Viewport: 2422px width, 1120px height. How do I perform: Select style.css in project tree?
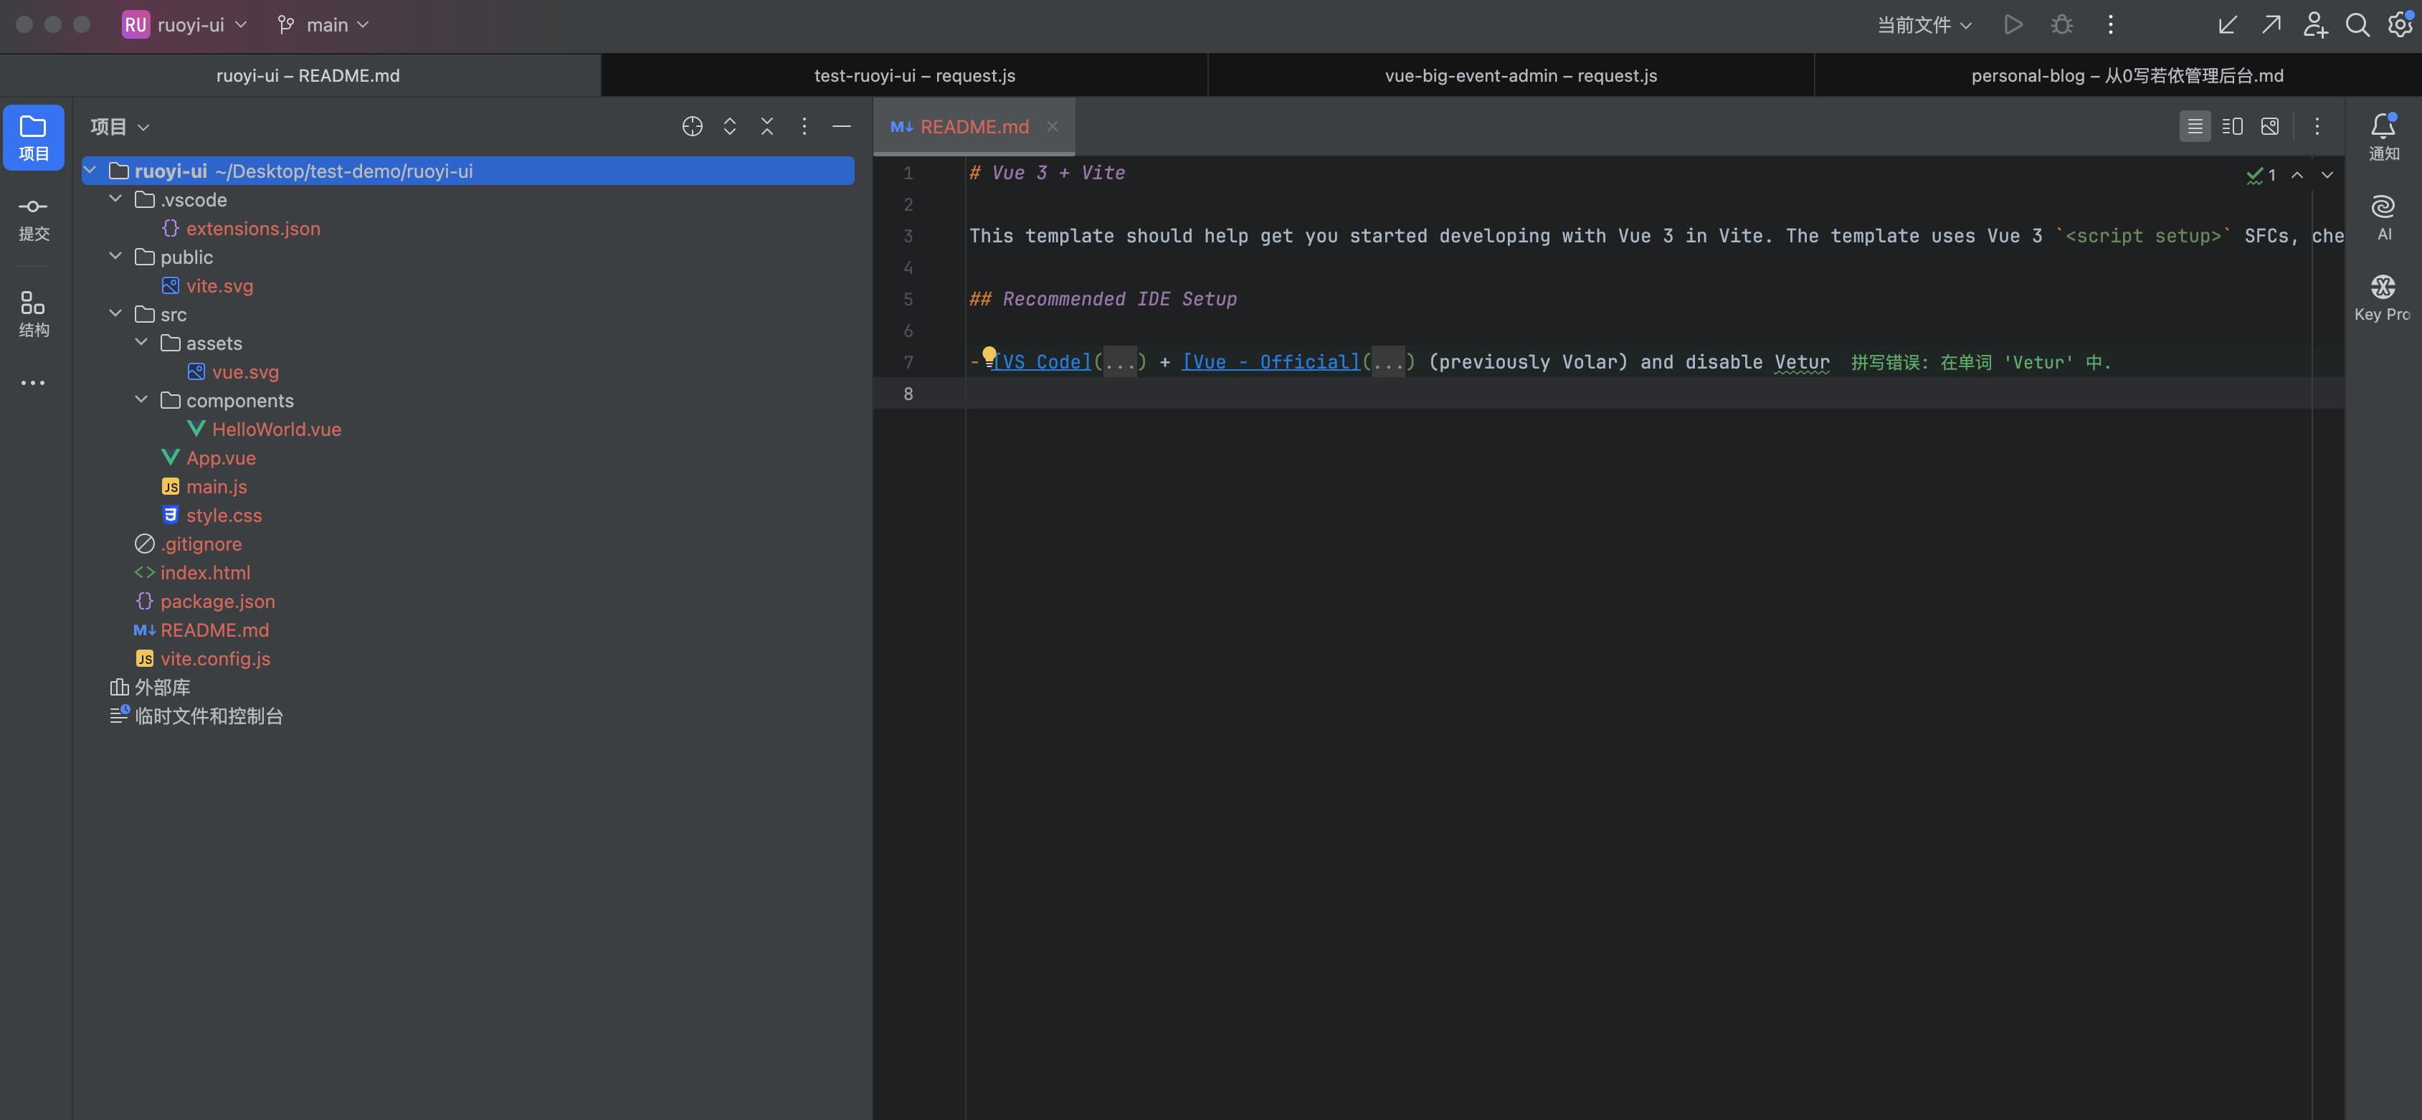(224, 516)
